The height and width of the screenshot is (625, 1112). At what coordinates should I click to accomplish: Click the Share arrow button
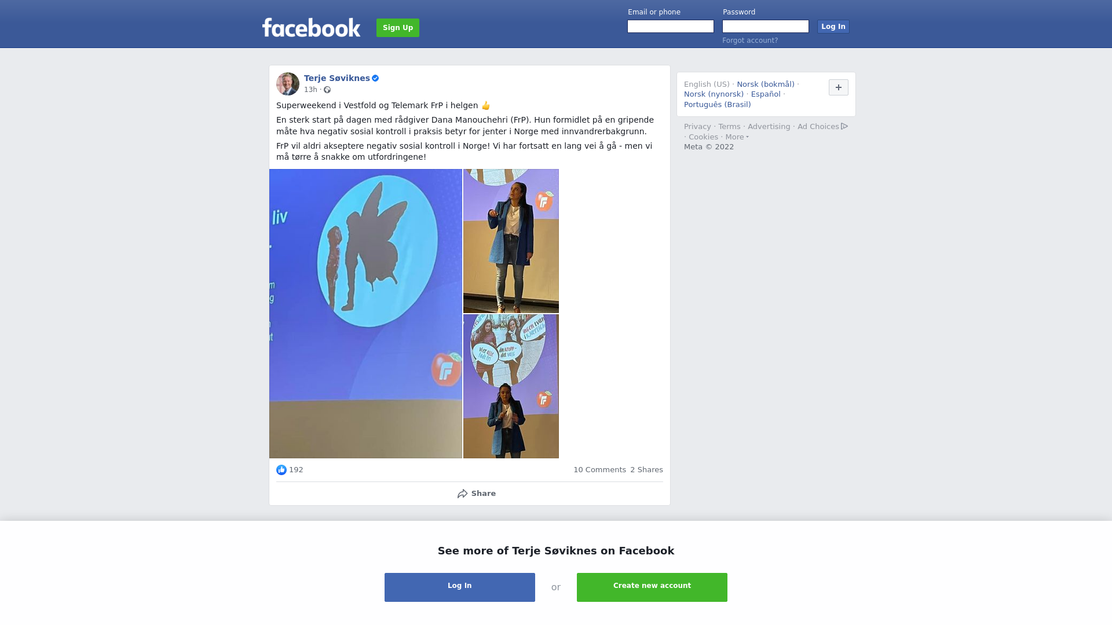click(x=476, y=494)
